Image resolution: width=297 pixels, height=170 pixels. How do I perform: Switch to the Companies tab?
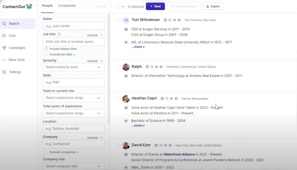click(x=66, y=6)
